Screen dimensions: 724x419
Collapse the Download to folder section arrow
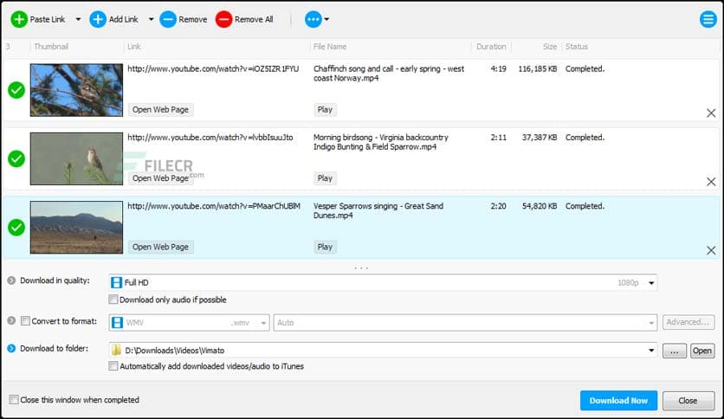11,348
